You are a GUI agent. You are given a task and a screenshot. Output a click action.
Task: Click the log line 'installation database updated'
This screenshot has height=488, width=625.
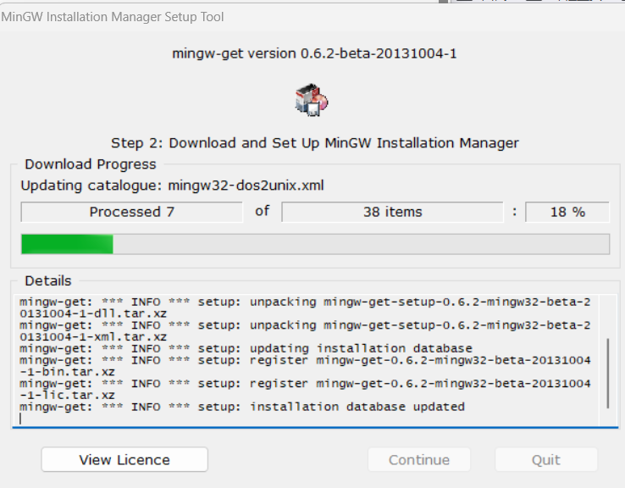click(x=242, y=407)
